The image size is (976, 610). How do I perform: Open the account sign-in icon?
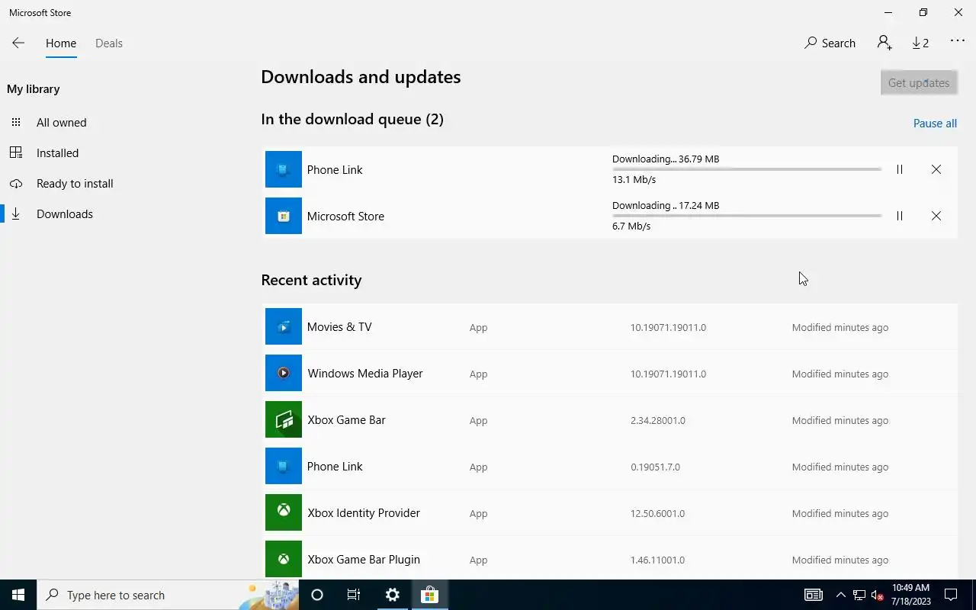[x=884, y=43]
